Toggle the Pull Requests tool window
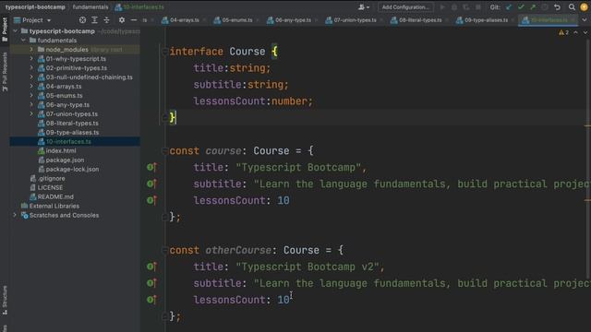Screen dimensions: 591x332 pyautogui.click(x=5, y=72)
